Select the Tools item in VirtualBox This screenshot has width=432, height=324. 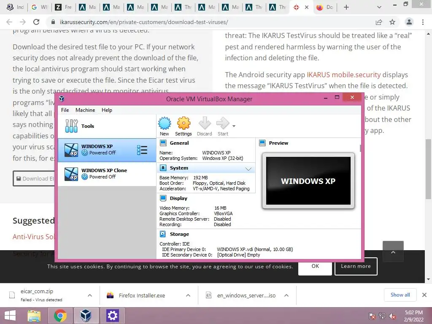tap(107, 126)
